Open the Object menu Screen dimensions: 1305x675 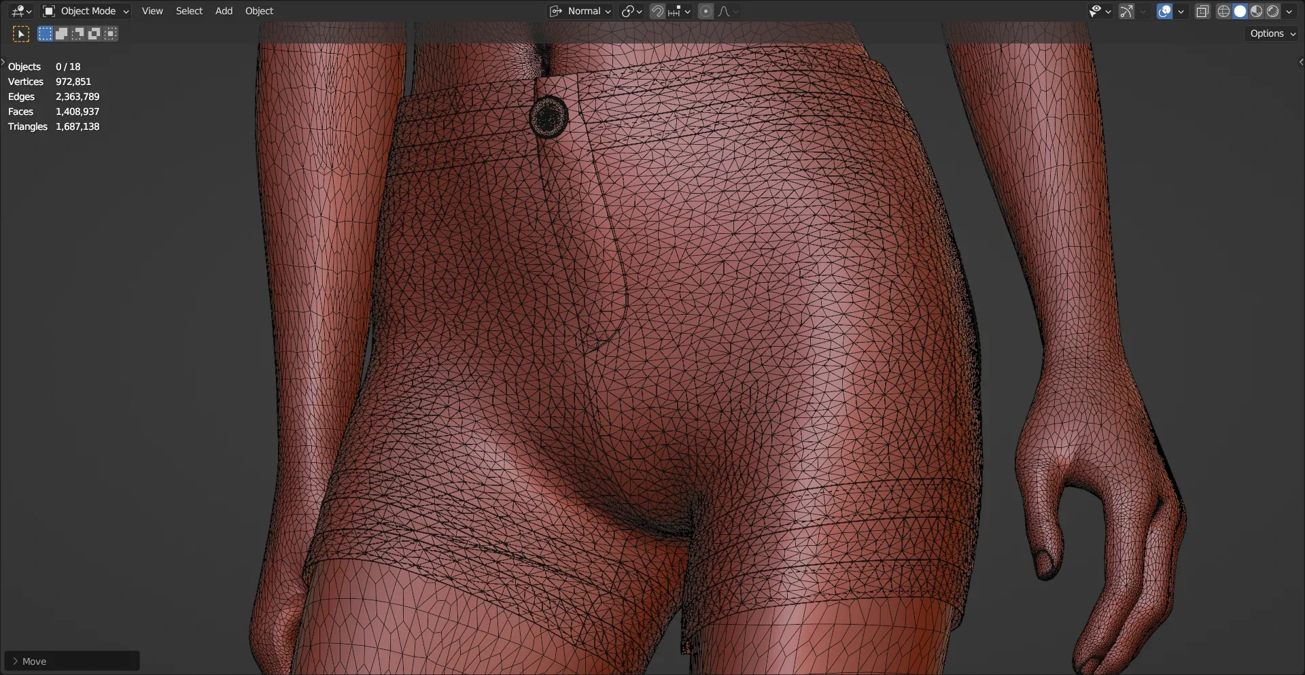click(x=259, y=11)
